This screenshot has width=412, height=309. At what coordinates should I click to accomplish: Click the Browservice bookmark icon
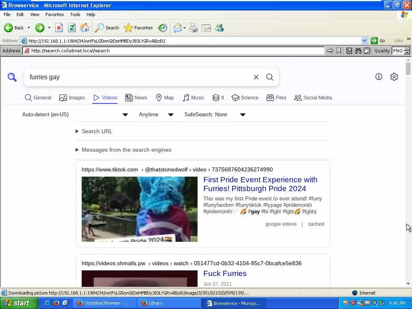[x=339, y=51]
